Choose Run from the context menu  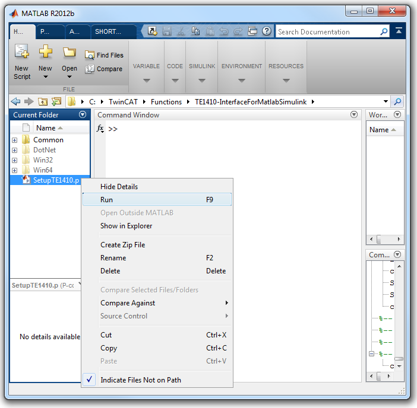coord(157,200)
